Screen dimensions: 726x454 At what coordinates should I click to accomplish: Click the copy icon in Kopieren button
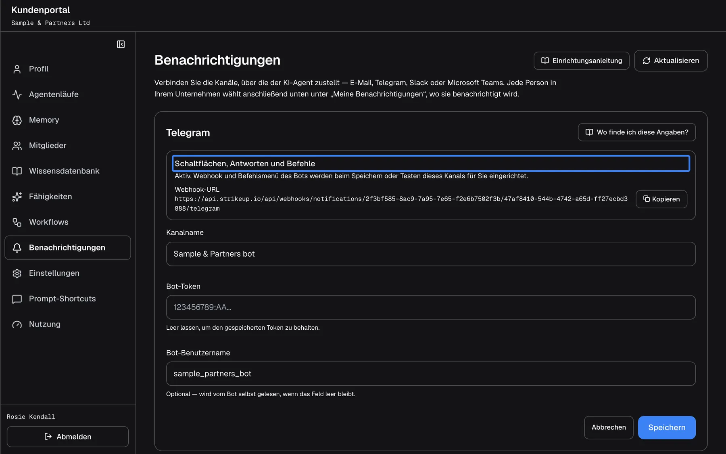646,199
